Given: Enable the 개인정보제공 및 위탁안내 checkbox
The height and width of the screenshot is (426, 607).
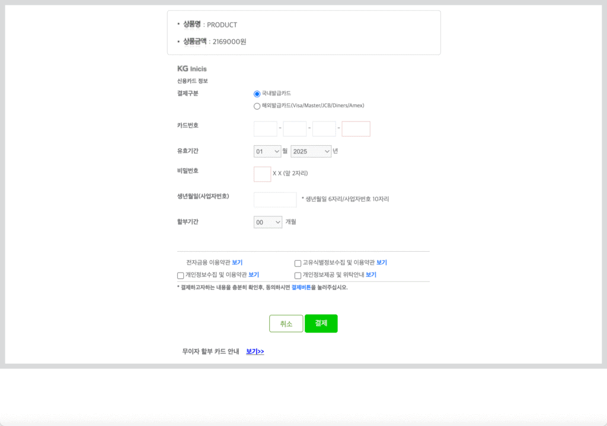Looking at the screenshot, I should coord(298,275).
